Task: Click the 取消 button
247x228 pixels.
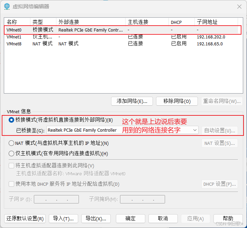Action: (x=163, y=219)
